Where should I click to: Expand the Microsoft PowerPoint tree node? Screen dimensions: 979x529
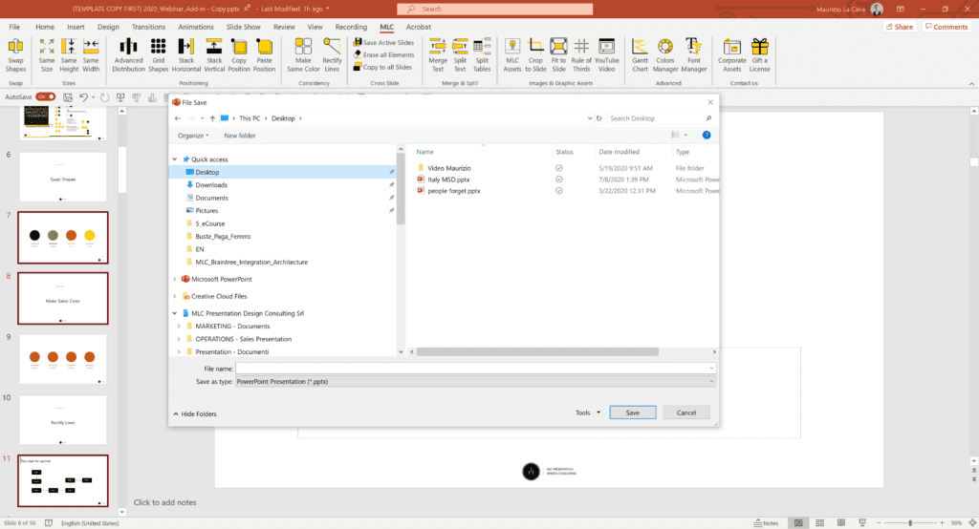pos(175,279)
